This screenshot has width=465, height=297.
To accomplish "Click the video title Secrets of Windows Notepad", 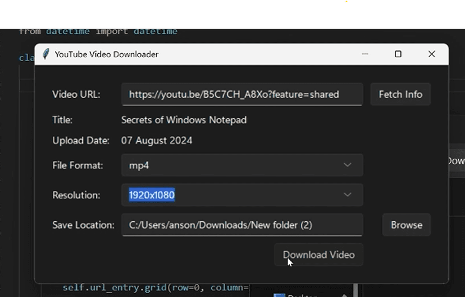I will [184, 120].
